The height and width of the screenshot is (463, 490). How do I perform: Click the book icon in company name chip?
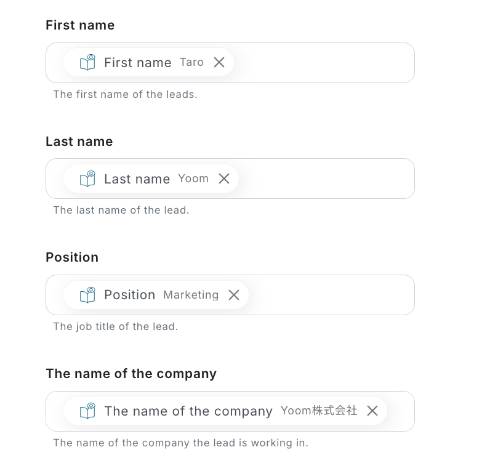(88, 411)
